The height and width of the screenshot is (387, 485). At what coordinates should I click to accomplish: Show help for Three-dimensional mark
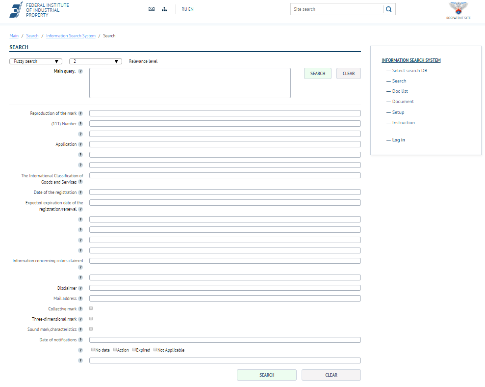point(80,319)
